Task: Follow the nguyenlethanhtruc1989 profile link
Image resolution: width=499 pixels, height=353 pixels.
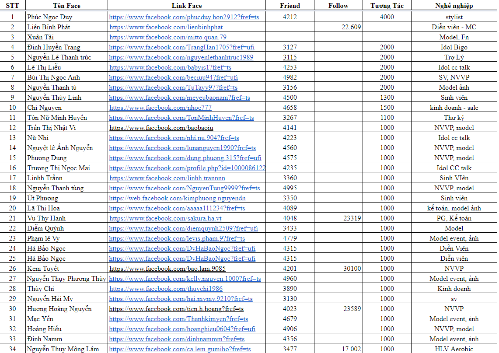Action: pos(181,57)
